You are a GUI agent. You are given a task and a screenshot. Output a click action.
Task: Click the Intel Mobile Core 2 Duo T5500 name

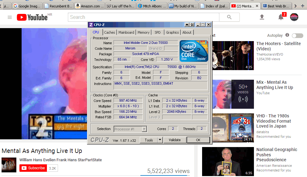(146, 43)
